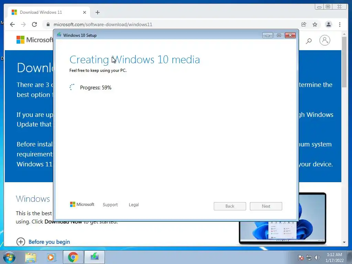Click the Next button in Setup
This screenshot has height=264, width=352.
[x=266, y=206]
